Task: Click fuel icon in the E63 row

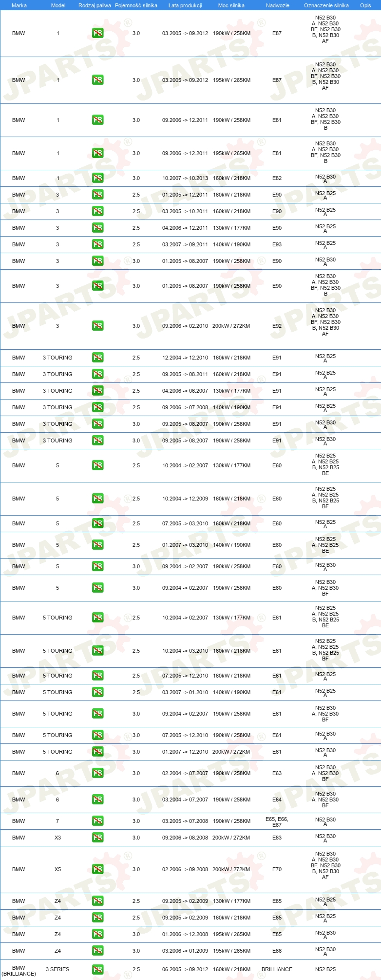Action: coord(97,773)
